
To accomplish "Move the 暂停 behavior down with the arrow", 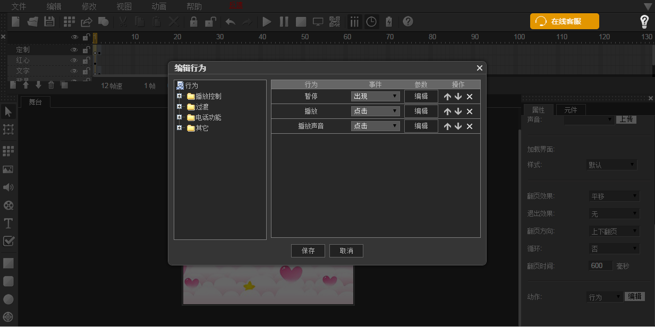I will tap(458, 97).
